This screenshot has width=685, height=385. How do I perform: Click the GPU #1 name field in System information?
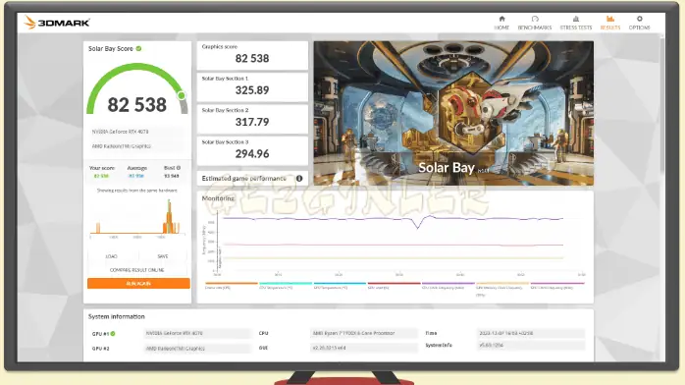[197, 333]
